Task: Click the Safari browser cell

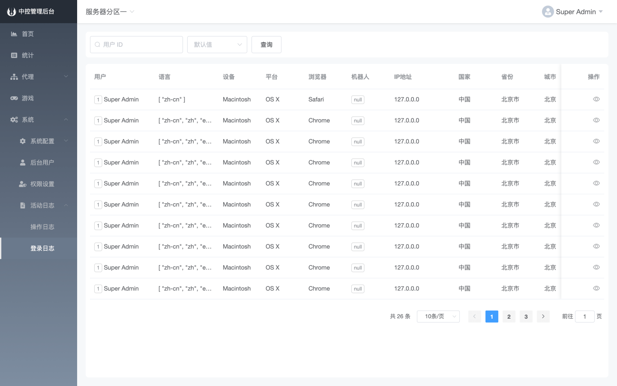Action: click(x=316, y=99)
